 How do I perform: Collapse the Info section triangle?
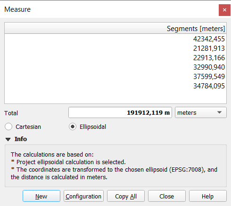8,139
